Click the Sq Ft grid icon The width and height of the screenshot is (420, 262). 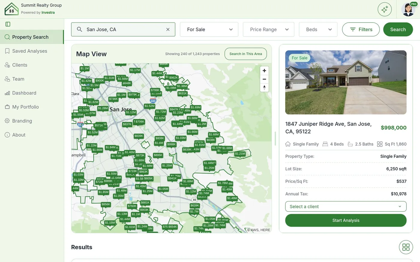pos(379,144)
